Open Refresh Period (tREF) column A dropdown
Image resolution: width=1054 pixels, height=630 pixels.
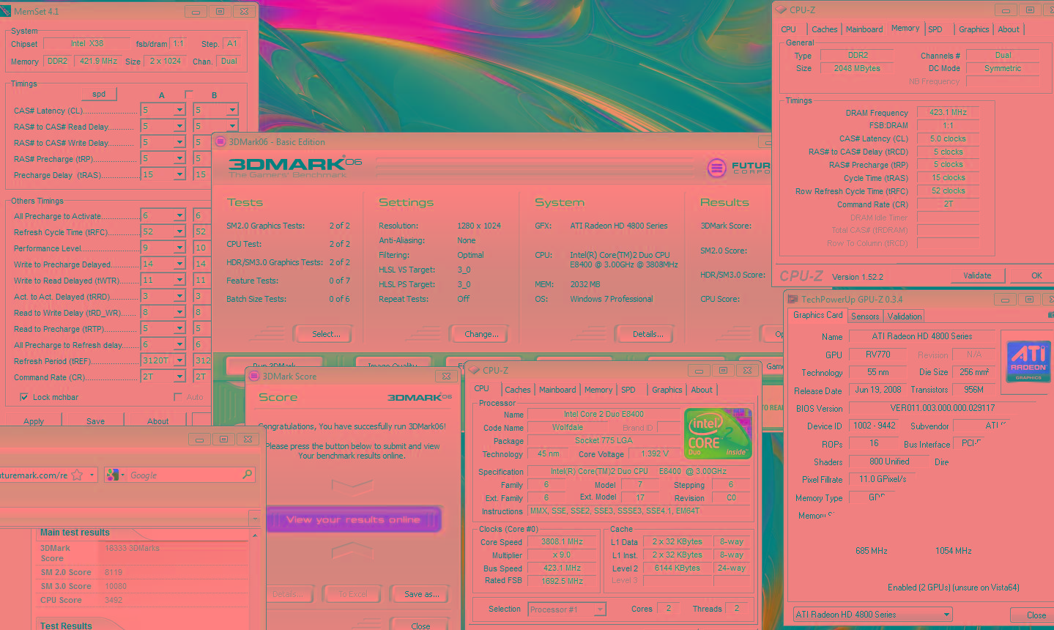point(179,360)
